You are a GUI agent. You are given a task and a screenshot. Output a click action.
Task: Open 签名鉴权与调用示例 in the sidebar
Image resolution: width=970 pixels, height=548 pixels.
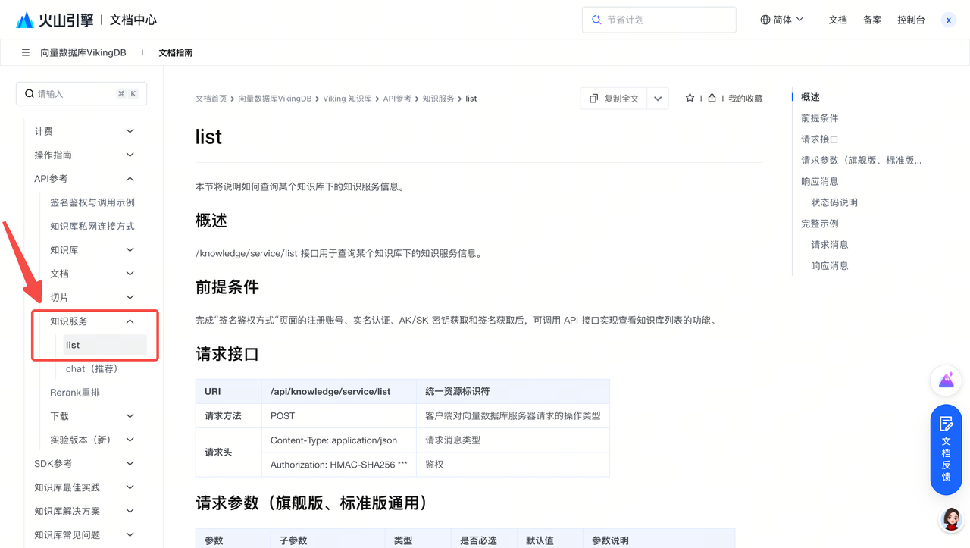point(92,202)
